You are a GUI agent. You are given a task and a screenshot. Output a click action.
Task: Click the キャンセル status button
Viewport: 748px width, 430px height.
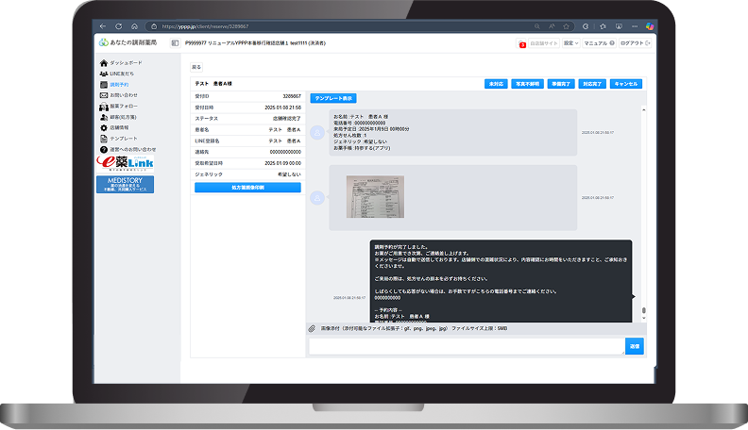pyautogui.click(x=626, y=84)
